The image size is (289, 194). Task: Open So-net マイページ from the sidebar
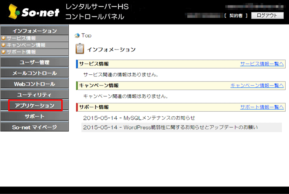click(x=35, y=127)
